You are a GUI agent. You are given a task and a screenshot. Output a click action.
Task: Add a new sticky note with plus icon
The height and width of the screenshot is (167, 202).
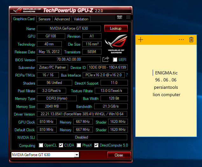coord(141,40)
